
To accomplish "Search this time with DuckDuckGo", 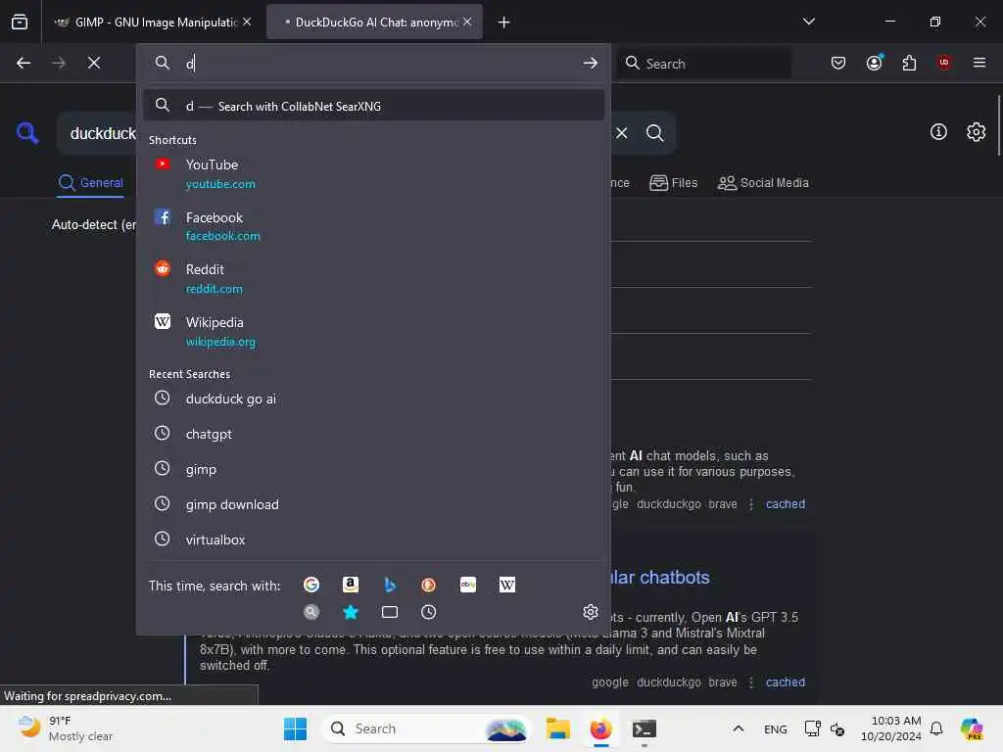I will pyautogui.click(x=429, y=585).
